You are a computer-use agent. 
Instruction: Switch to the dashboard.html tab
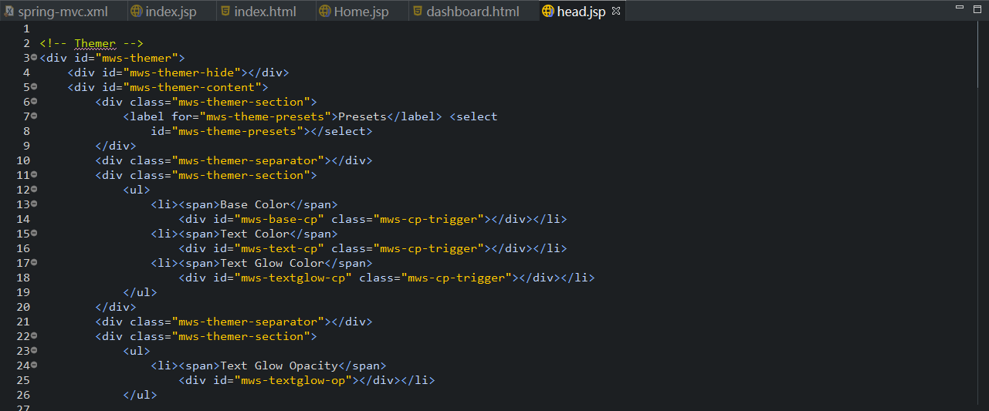(472, 12)
